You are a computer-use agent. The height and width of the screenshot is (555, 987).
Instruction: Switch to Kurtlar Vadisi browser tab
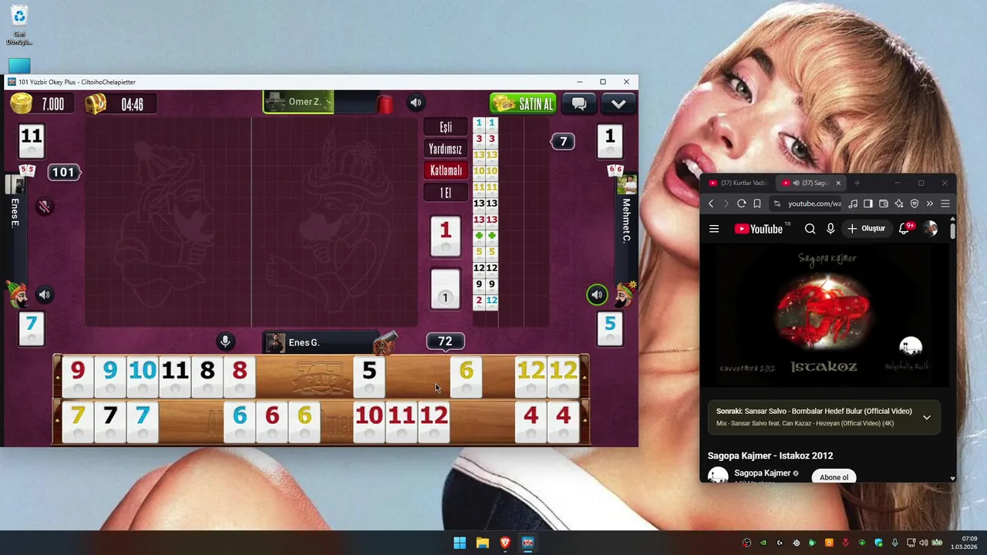(x=739, y=183)
